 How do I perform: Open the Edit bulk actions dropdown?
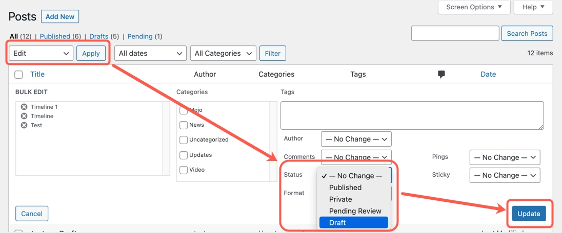(41, 53)
